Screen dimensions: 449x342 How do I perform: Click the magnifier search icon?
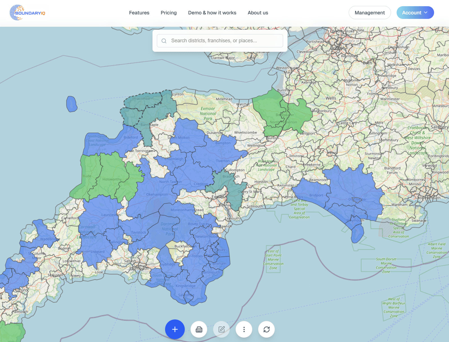click(x=164, y=41)
